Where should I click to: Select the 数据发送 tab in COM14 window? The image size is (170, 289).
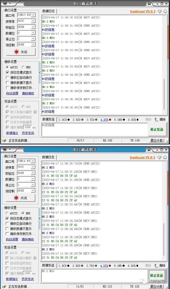(48, 265)
